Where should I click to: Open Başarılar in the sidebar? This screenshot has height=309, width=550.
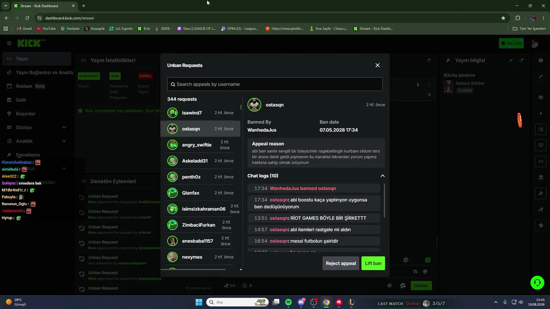click(37, 114)
